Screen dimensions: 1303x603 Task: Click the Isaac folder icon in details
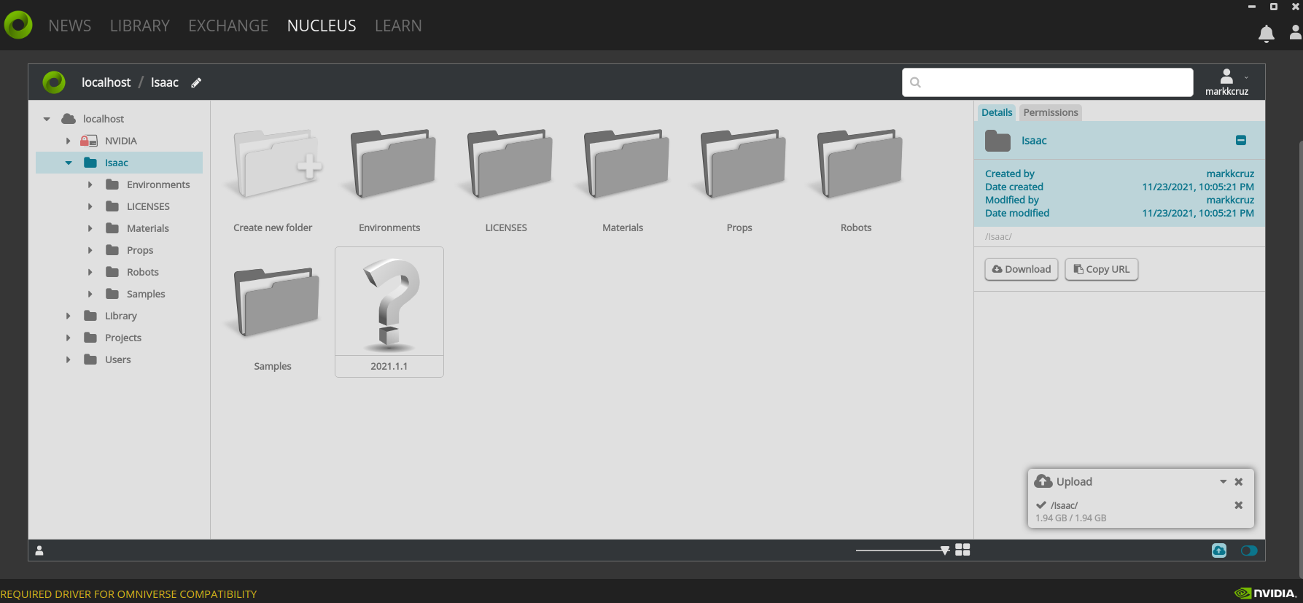(x=997, y=141)
